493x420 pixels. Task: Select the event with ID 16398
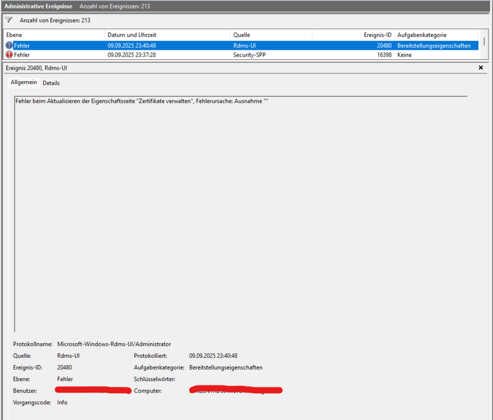[384, 55]
